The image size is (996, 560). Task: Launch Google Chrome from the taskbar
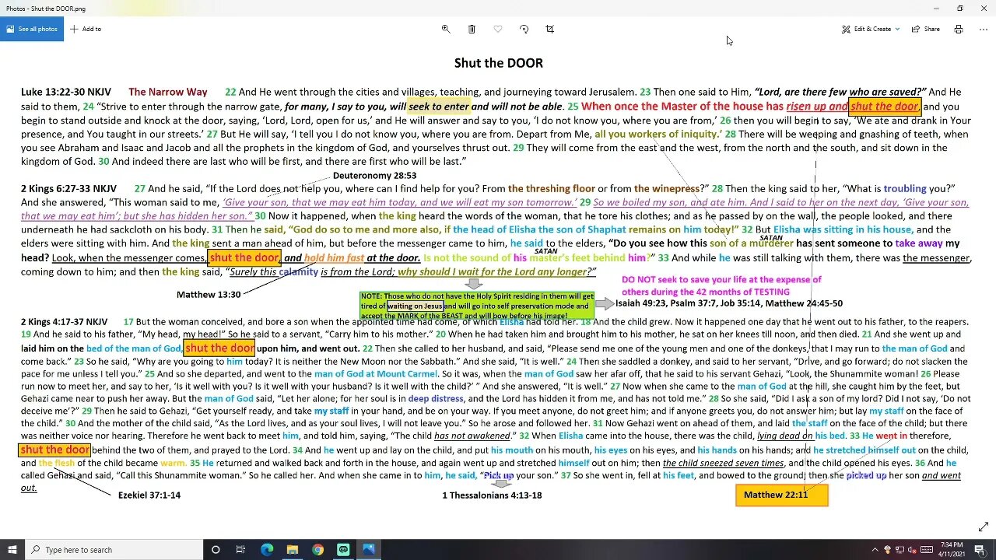point(317,550)
